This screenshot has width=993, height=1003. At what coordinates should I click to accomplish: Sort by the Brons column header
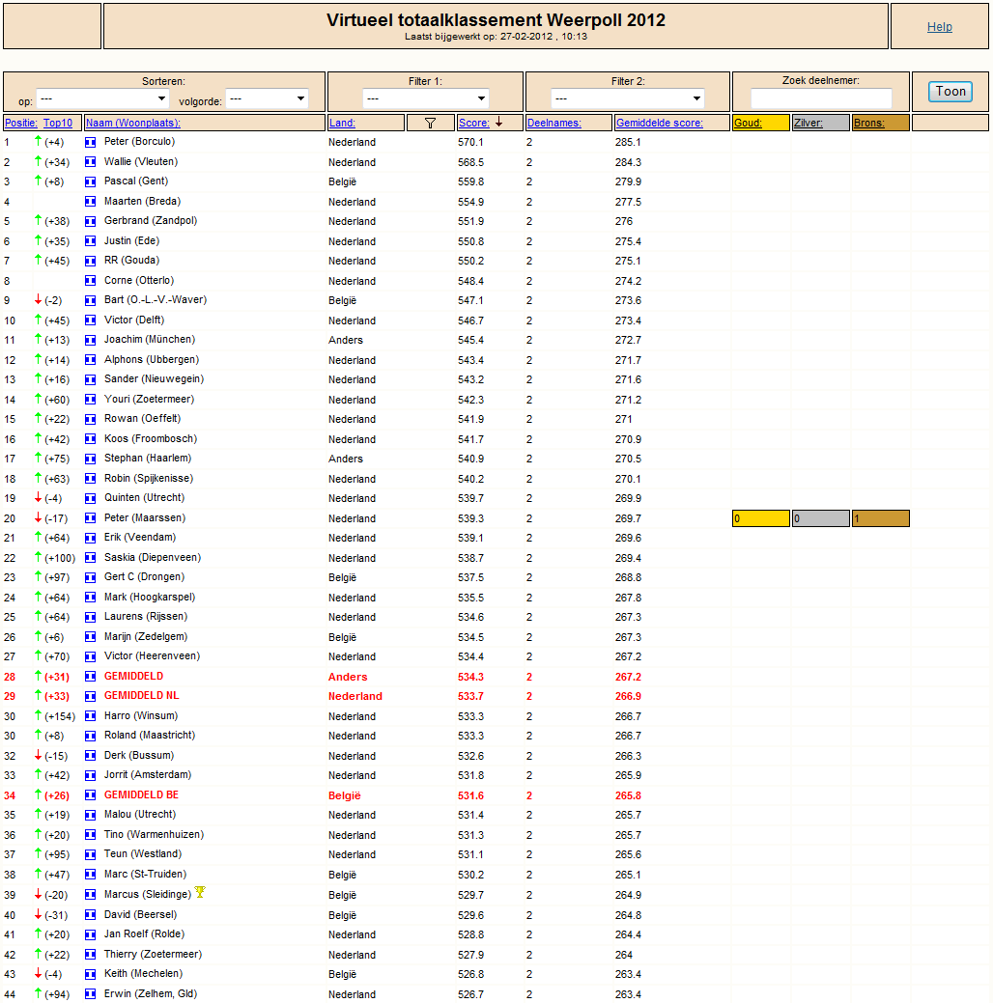coord(868,123)
